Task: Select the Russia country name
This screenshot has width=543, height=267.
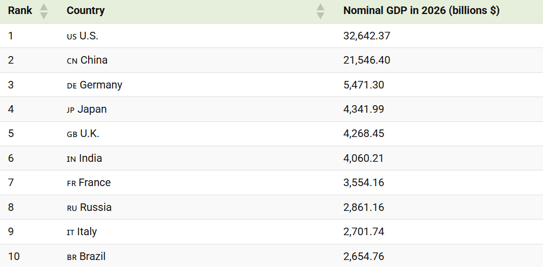Action: [x=96, y=207]
